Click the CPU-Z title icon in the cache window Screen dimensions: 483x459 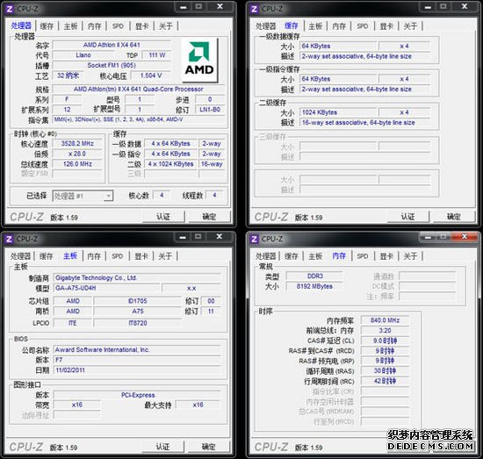tap(254, 9)
